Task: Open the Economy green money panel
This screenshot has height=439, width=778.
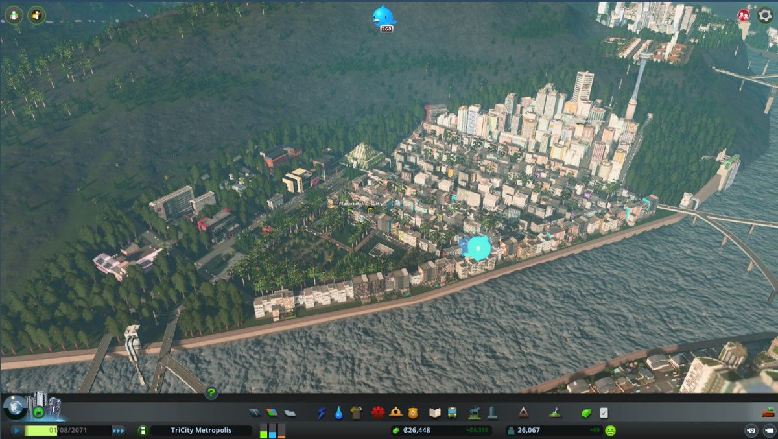Action: [586, 413]
